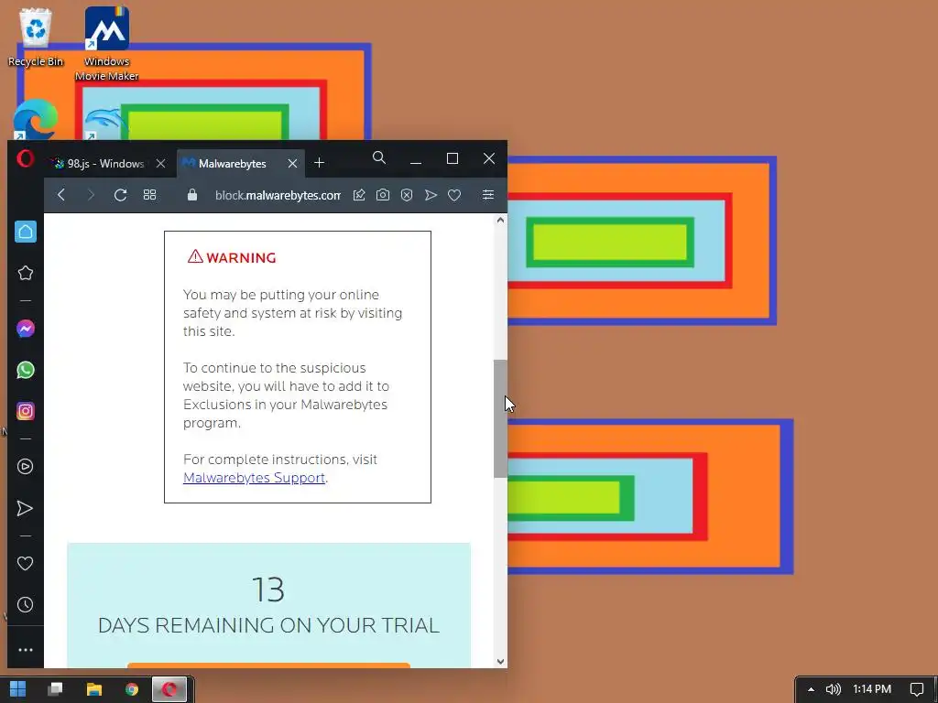Open WhatsApp in the sidebar

25,370
